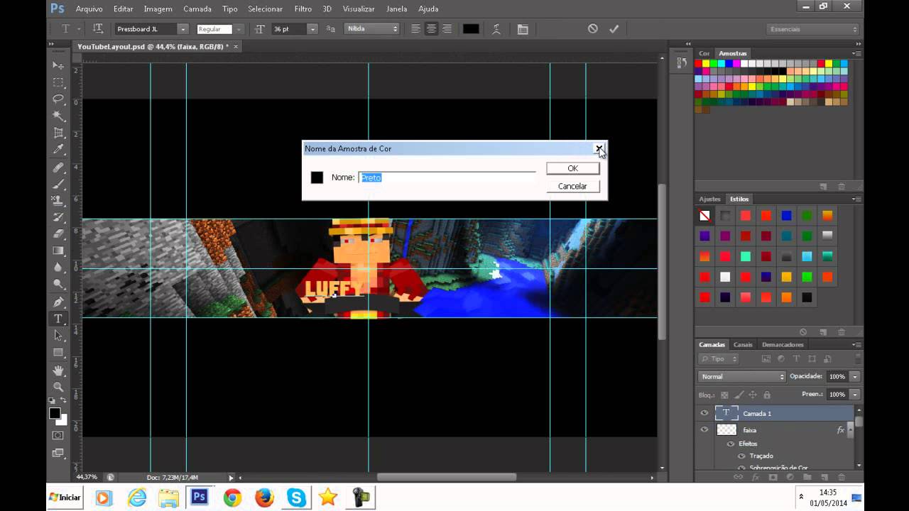Toggle visibility of the Traçado effect
This screenshot has width=909, height=511.
741,456
